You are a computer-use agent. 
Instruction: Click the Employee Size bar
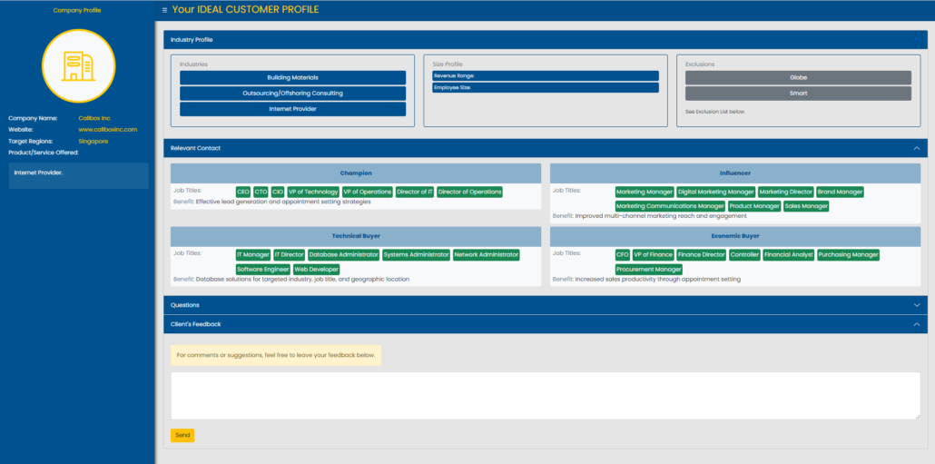point(546,88)
